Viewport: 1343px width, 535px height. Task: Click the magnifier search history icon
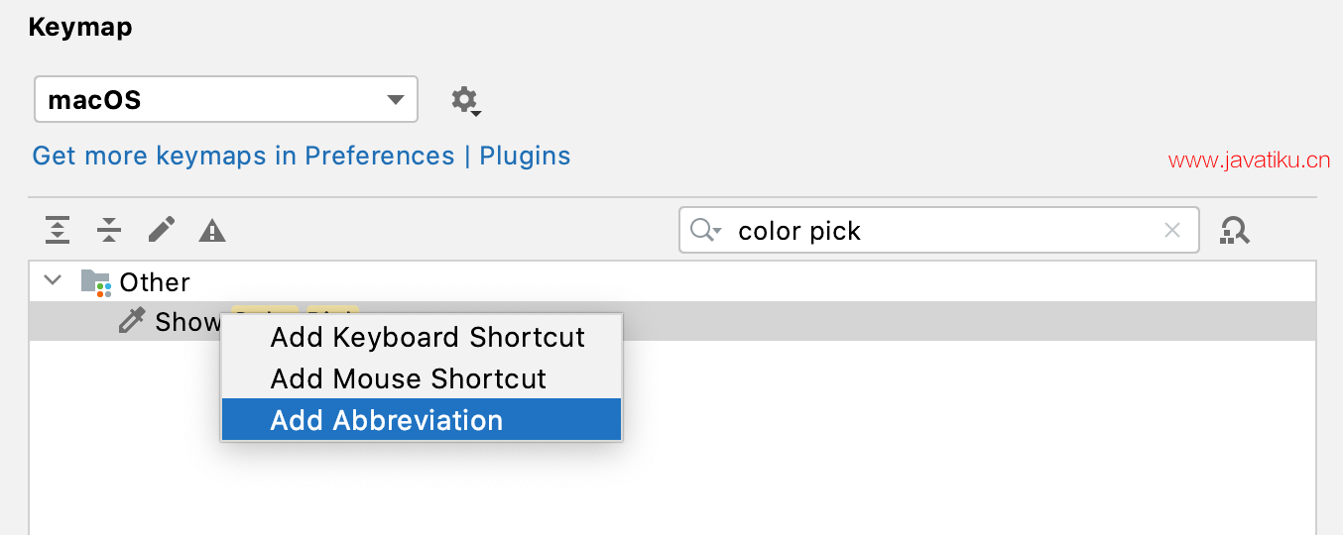tap(705, 231)
